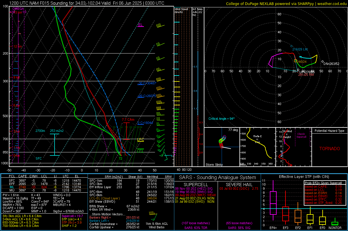
Task: Click the SHIP = 1.2 value
Action: (69, 226)
